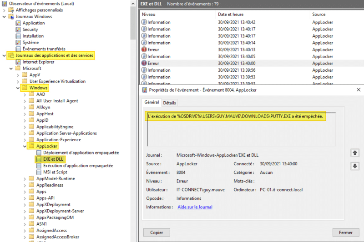Screen dimensions: 364x242
Task: Close the event properties dialog
Action: tap(359, 89)
